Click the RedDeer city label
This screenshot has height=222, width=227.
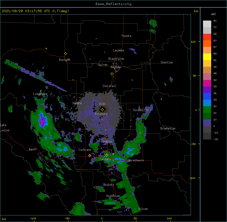[x=116, y=67]
